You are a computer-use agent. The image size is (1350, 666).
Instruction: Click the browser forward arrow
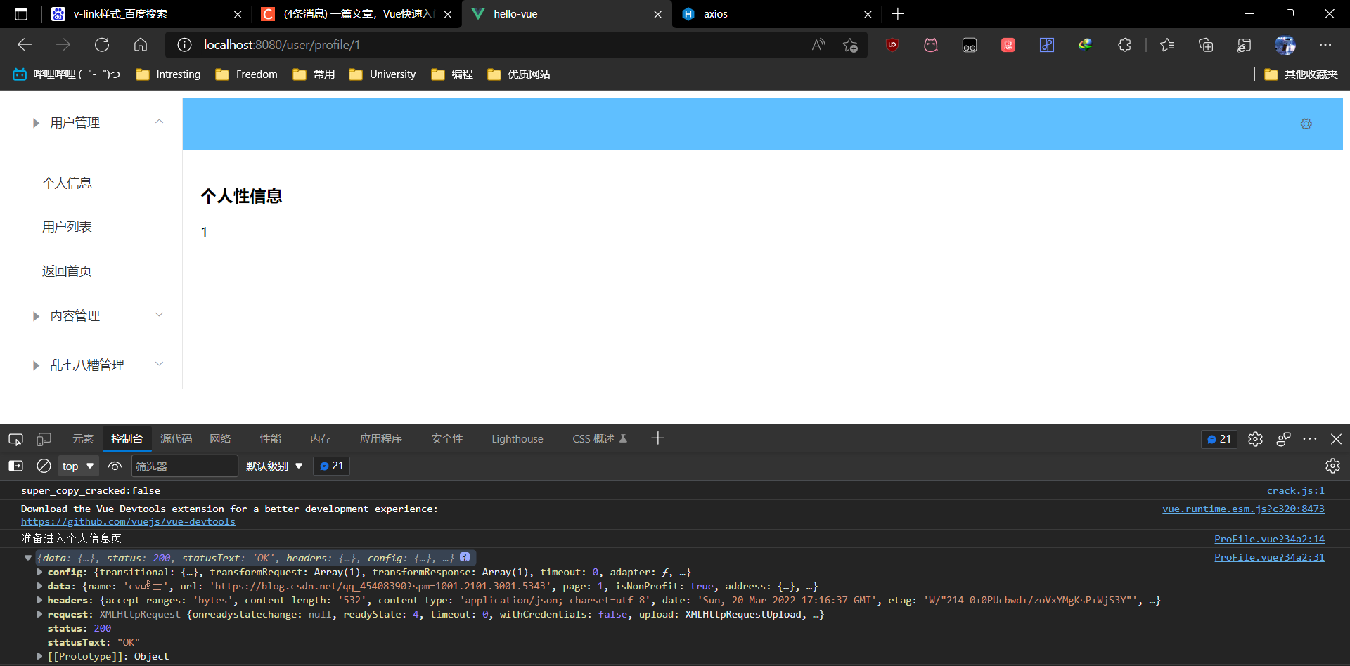[x=63, y=45]
